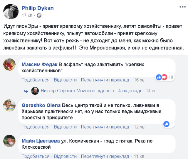This screenshot has width=188, height=159.
Task: Click the love heart reaction icon
Action: [164, 77]
